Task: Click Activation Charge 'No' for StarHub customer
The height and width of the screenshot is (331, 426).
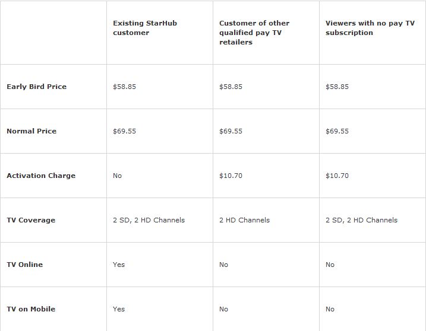Action: point(118,176)
